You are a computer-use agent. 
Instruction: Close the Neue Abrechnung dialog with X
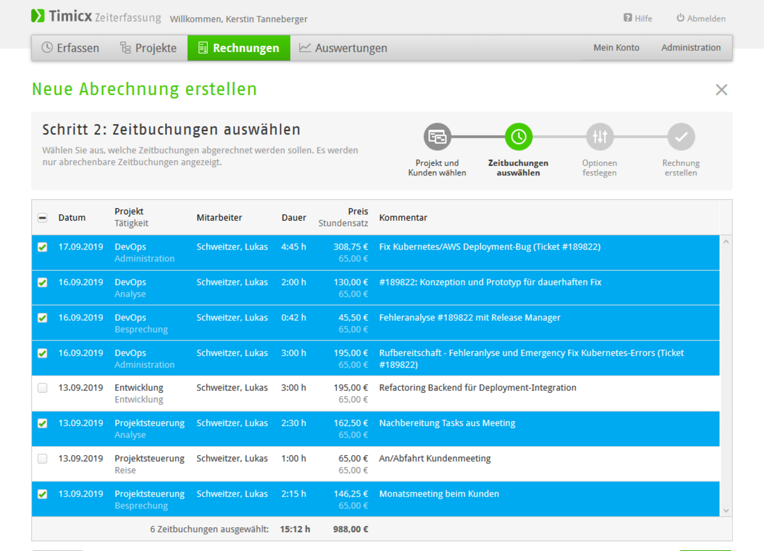(721, 90)
